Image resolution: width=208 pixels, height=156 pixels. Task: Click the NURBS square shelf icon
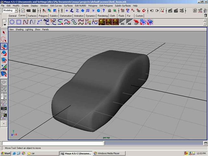tap(19, 22)
